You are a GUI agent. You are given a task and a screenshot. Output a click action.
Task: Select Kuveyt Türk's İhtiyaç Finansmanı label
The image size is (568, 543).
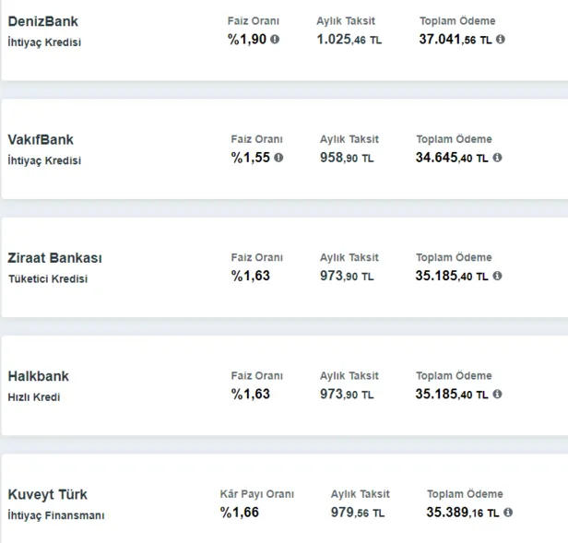[x=56, y=515]
